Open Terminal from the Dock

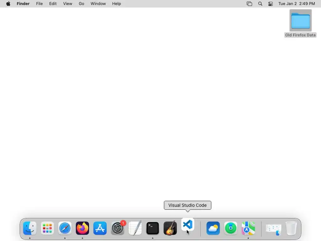(x=153, y=228)
